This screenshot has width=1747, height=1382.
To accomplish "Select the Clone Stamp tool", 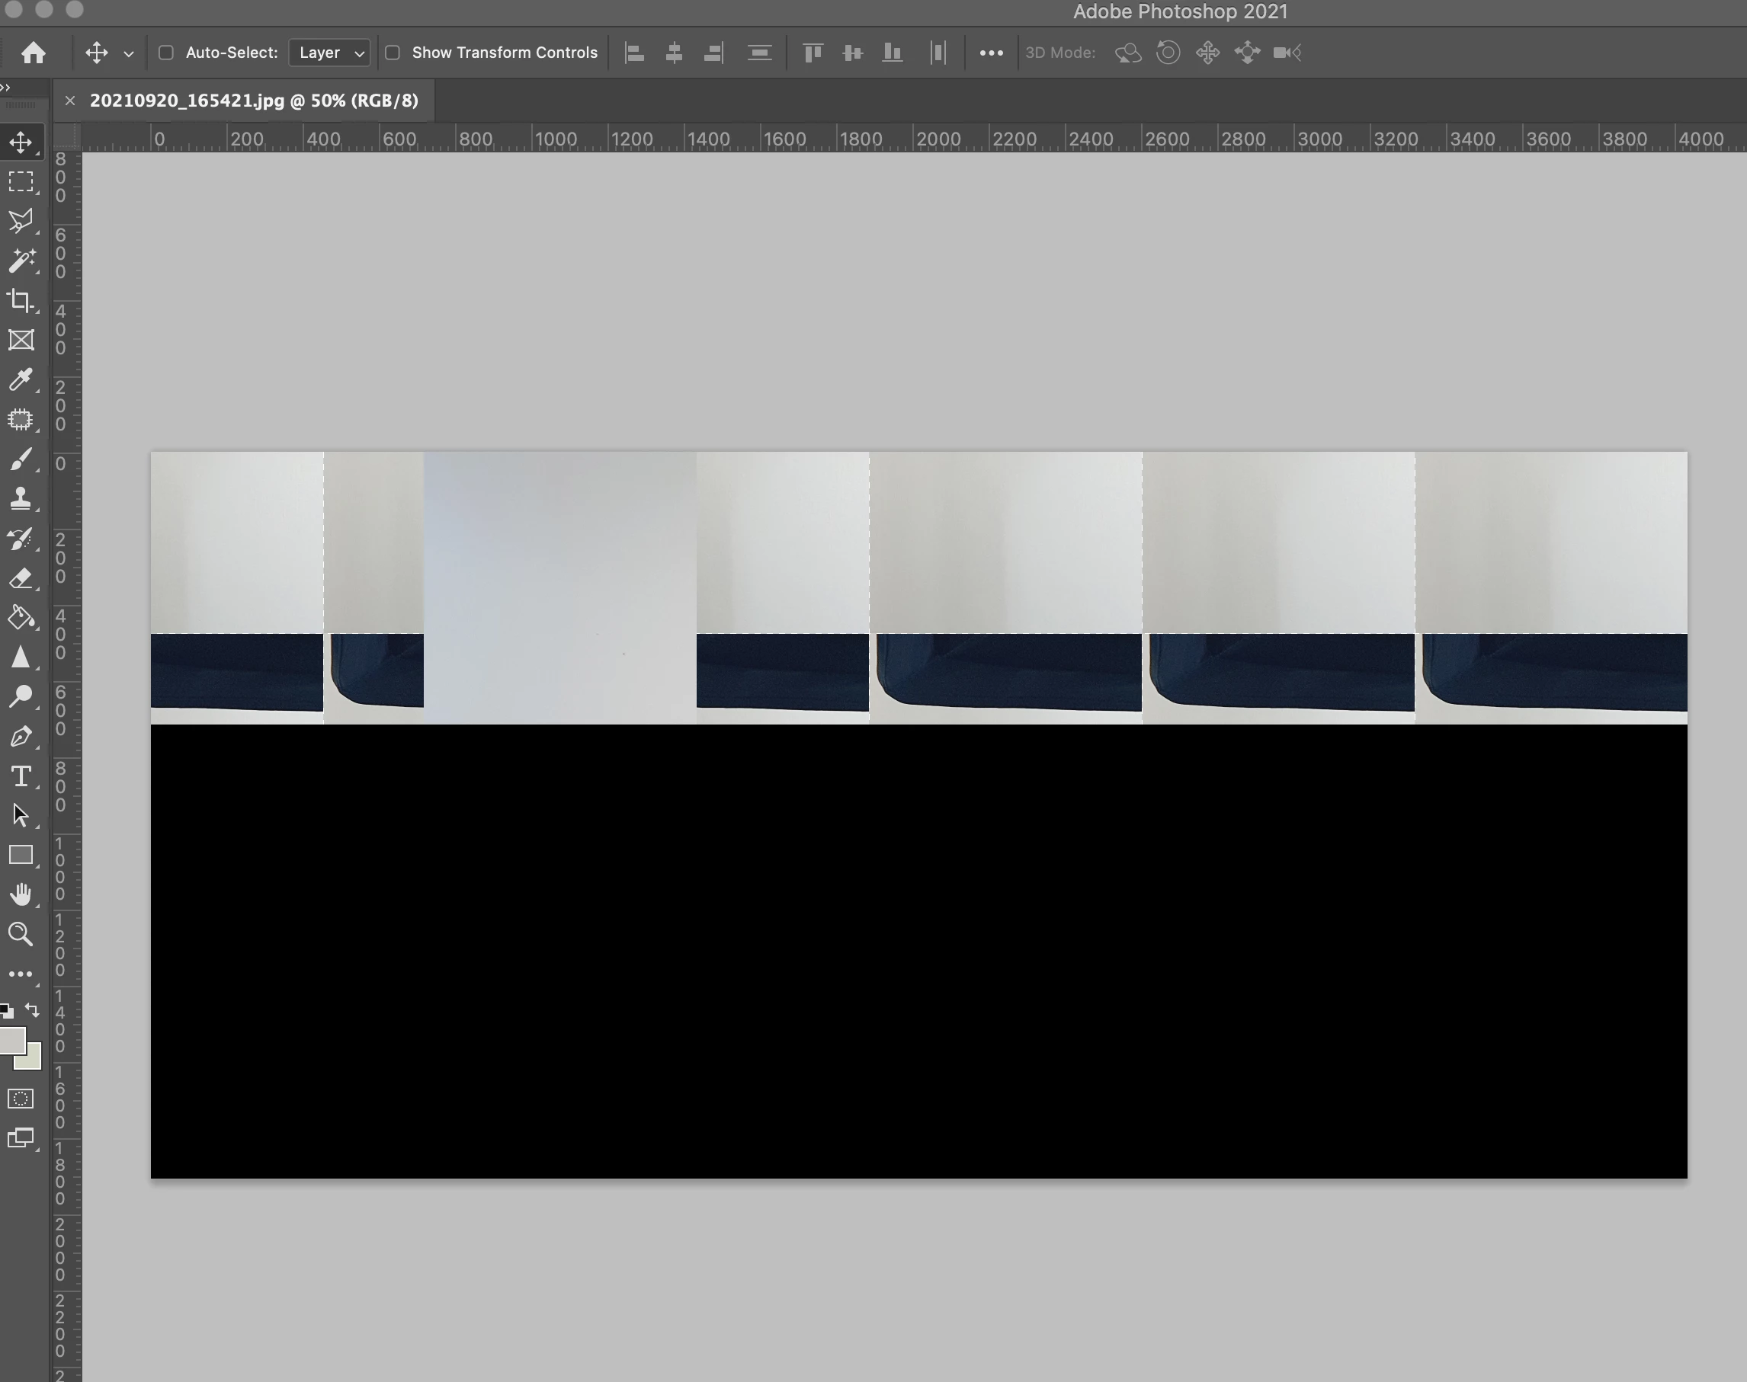I will pyautogui.click(x=21, y=498).
